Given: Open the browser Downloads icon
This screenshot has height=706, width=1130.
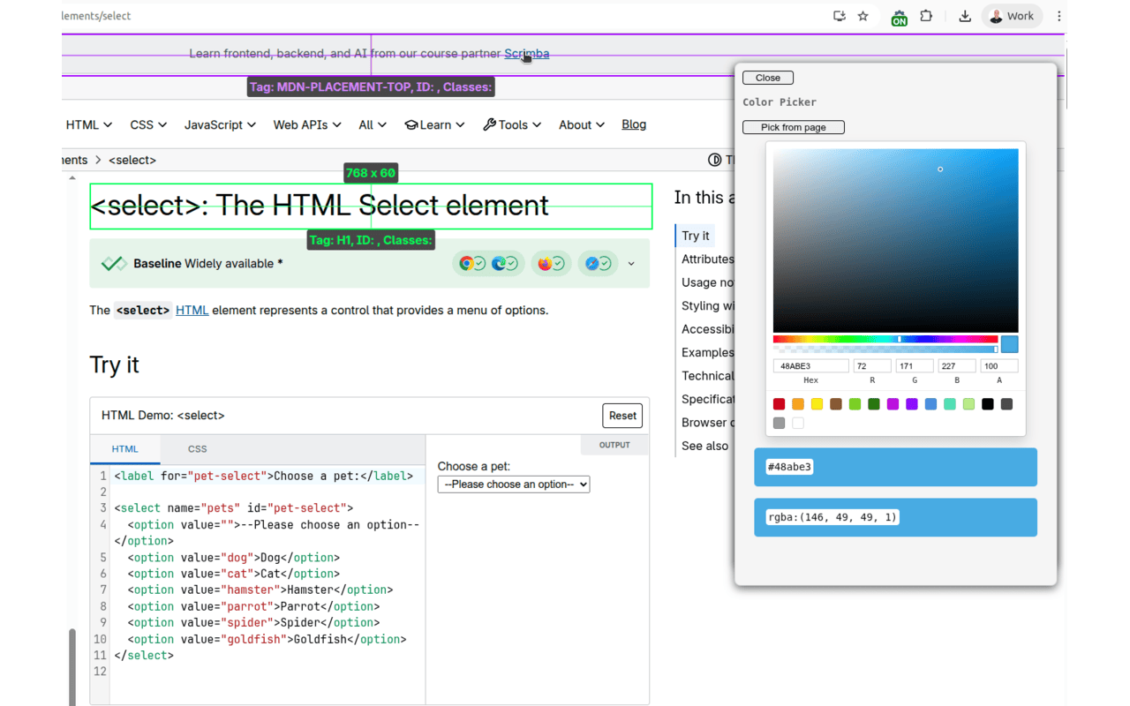Looking at the screenshot, I should coord(964,16).
